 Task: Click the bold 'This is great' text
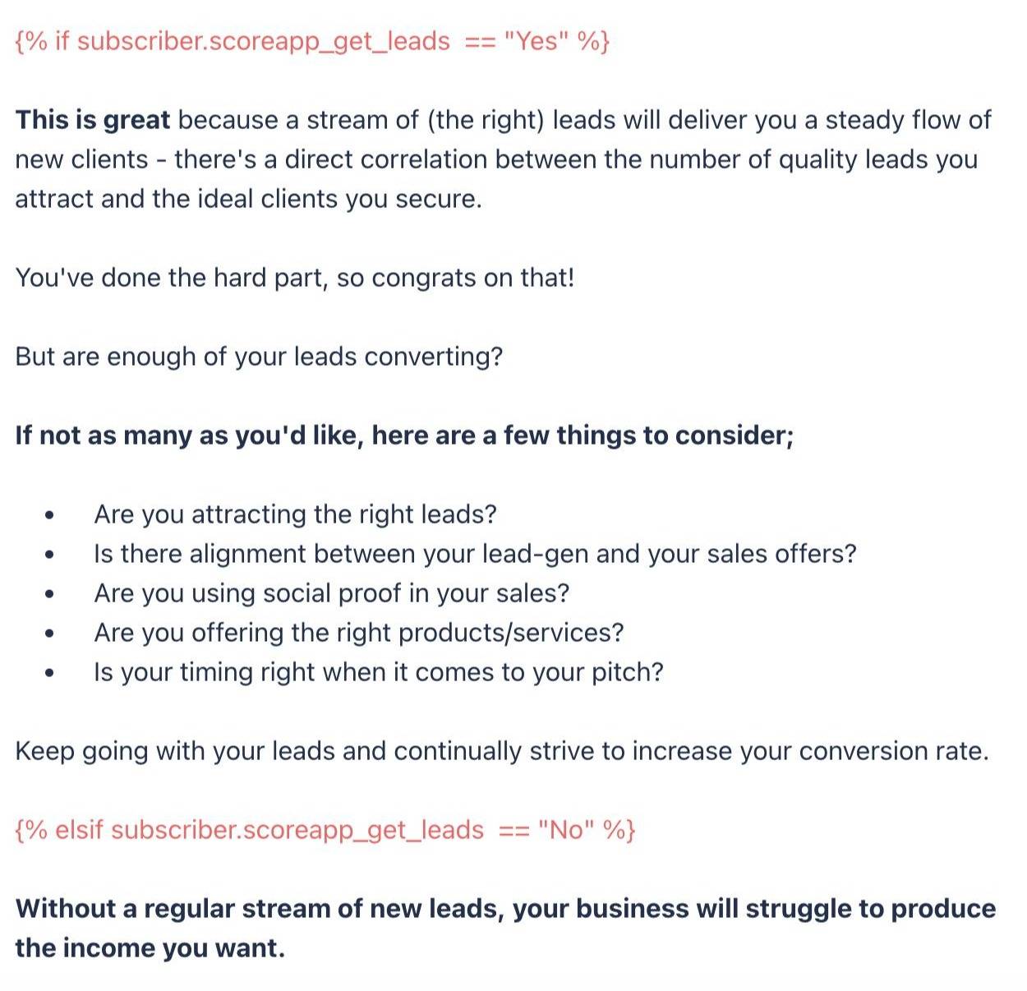(x=93, y=120)
